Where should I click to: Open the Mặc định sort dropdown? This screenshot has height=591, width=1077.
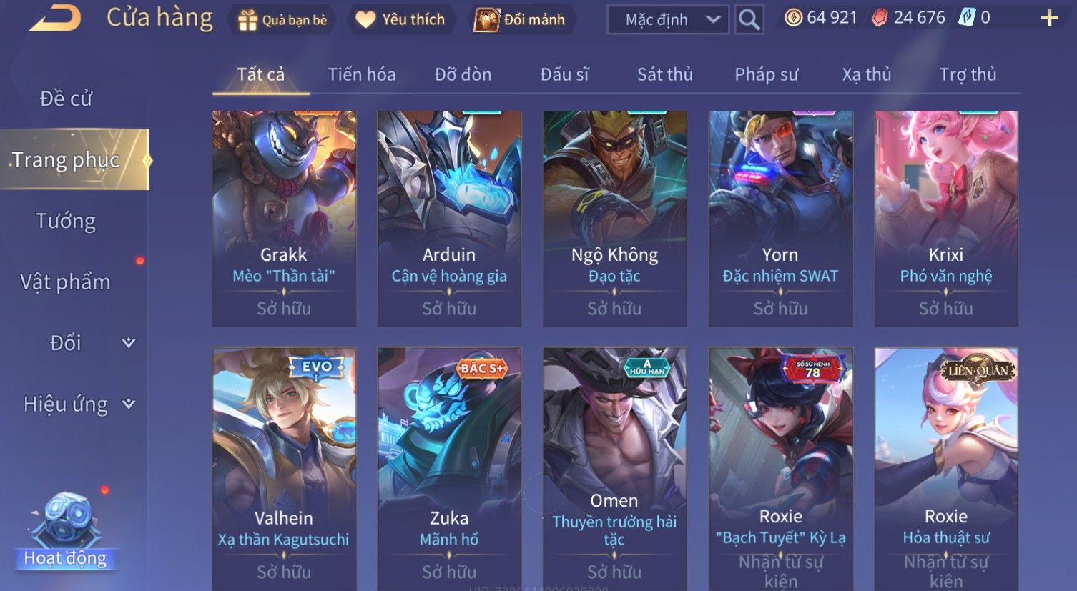pyautogui.click(x=668, y=20)
